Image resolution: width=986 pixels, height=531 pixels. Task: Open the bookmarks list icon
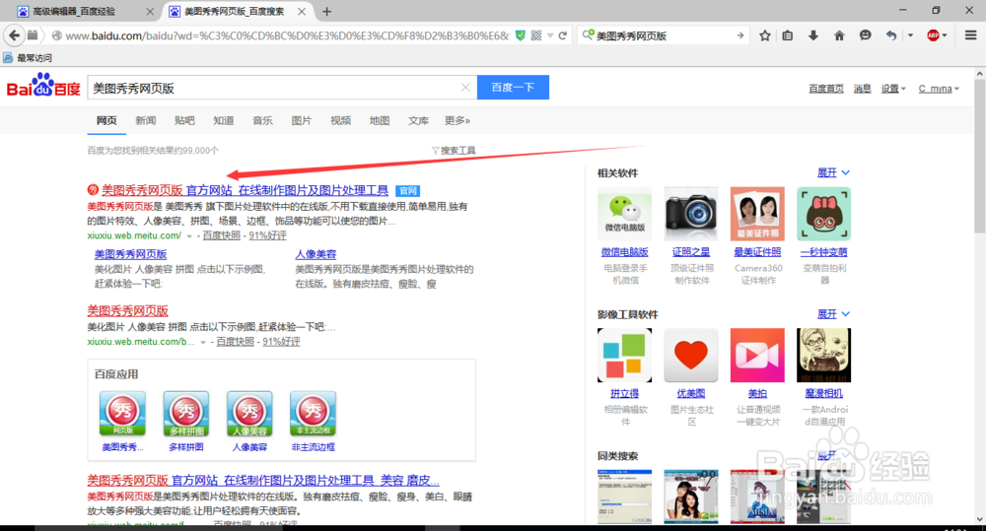[787, 35]
